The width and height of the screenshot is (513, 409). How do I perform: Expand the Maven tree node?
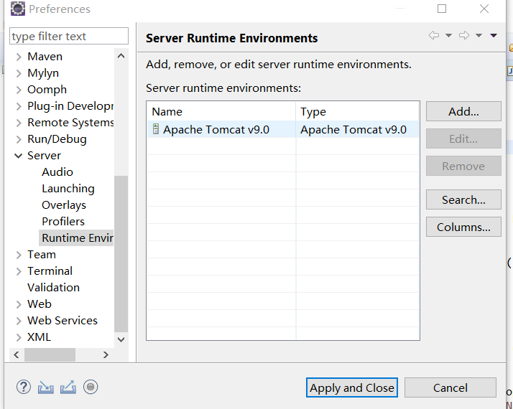click(19, 57)
